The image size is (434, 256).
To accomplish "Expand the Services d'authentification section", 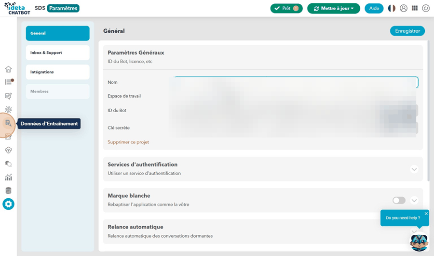I will pyautogui.click(x=414, y=169).
